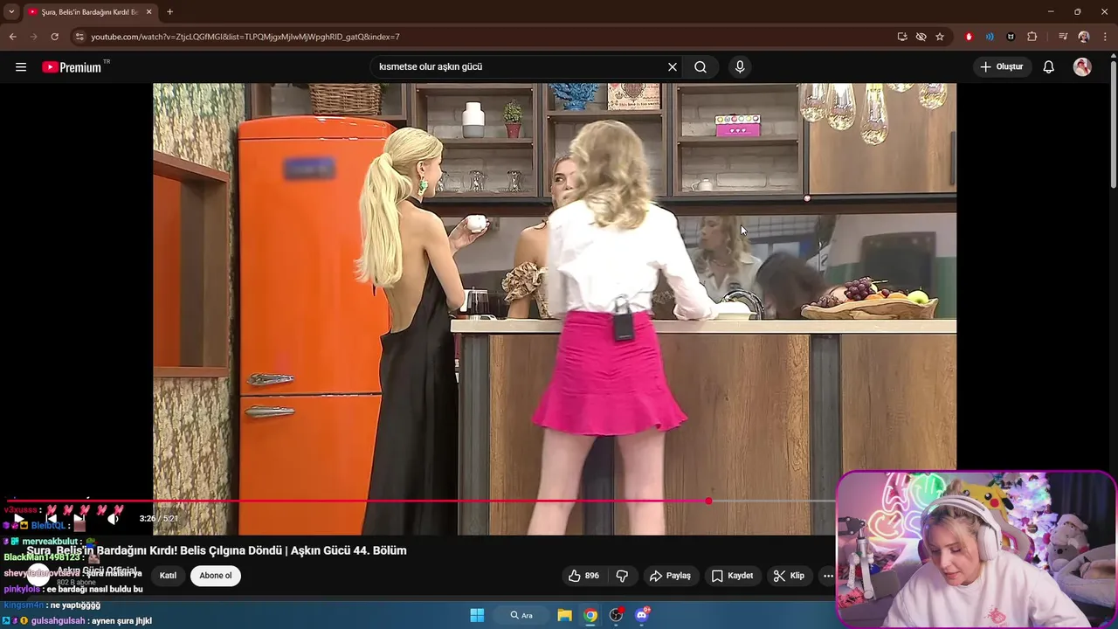The width and height of the screenshot is (1118, 629).
Task: Open the media controls icon in Chrome
Action: coord(1063,37)
